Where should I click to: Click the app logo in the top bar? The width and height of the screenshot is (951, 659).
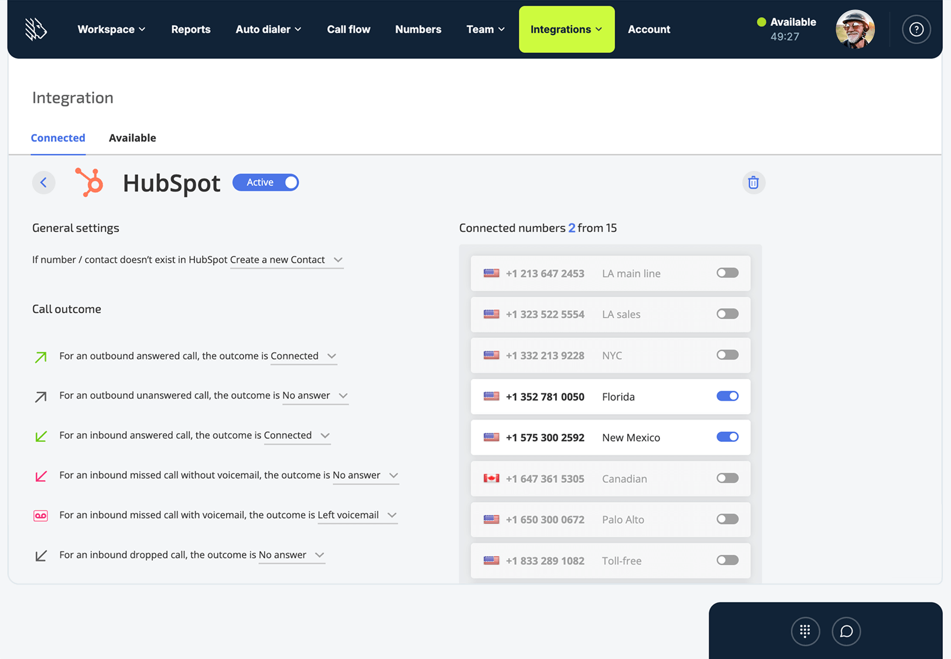pyautogui.click(x=35, y=29)
